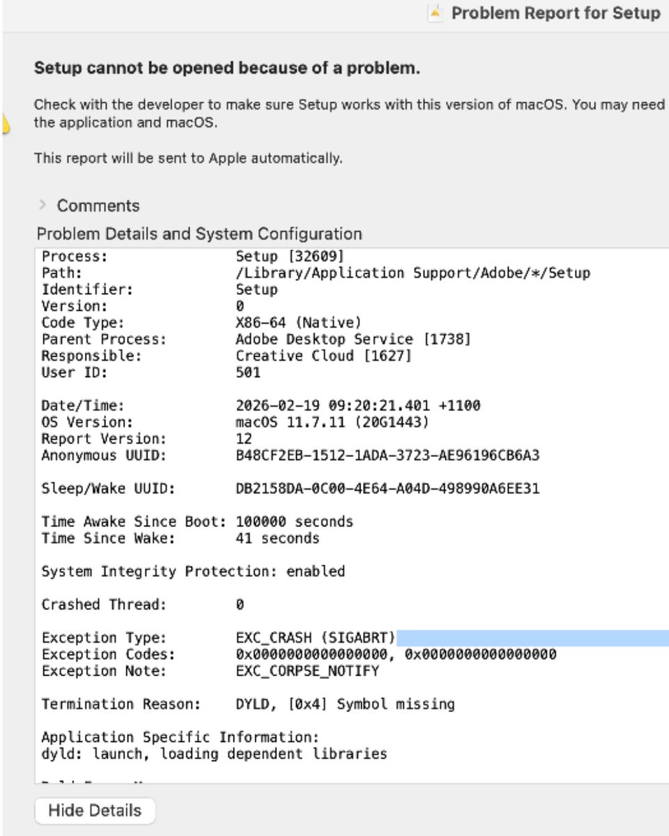Click the 'Time Since Wake: 41 seconds' line

(180, 539)
